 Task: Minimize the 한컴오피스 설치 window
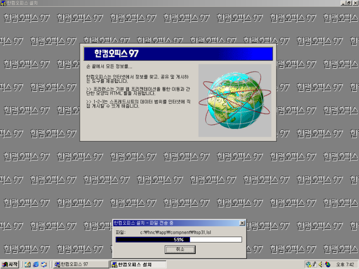[x=343, y=3]
